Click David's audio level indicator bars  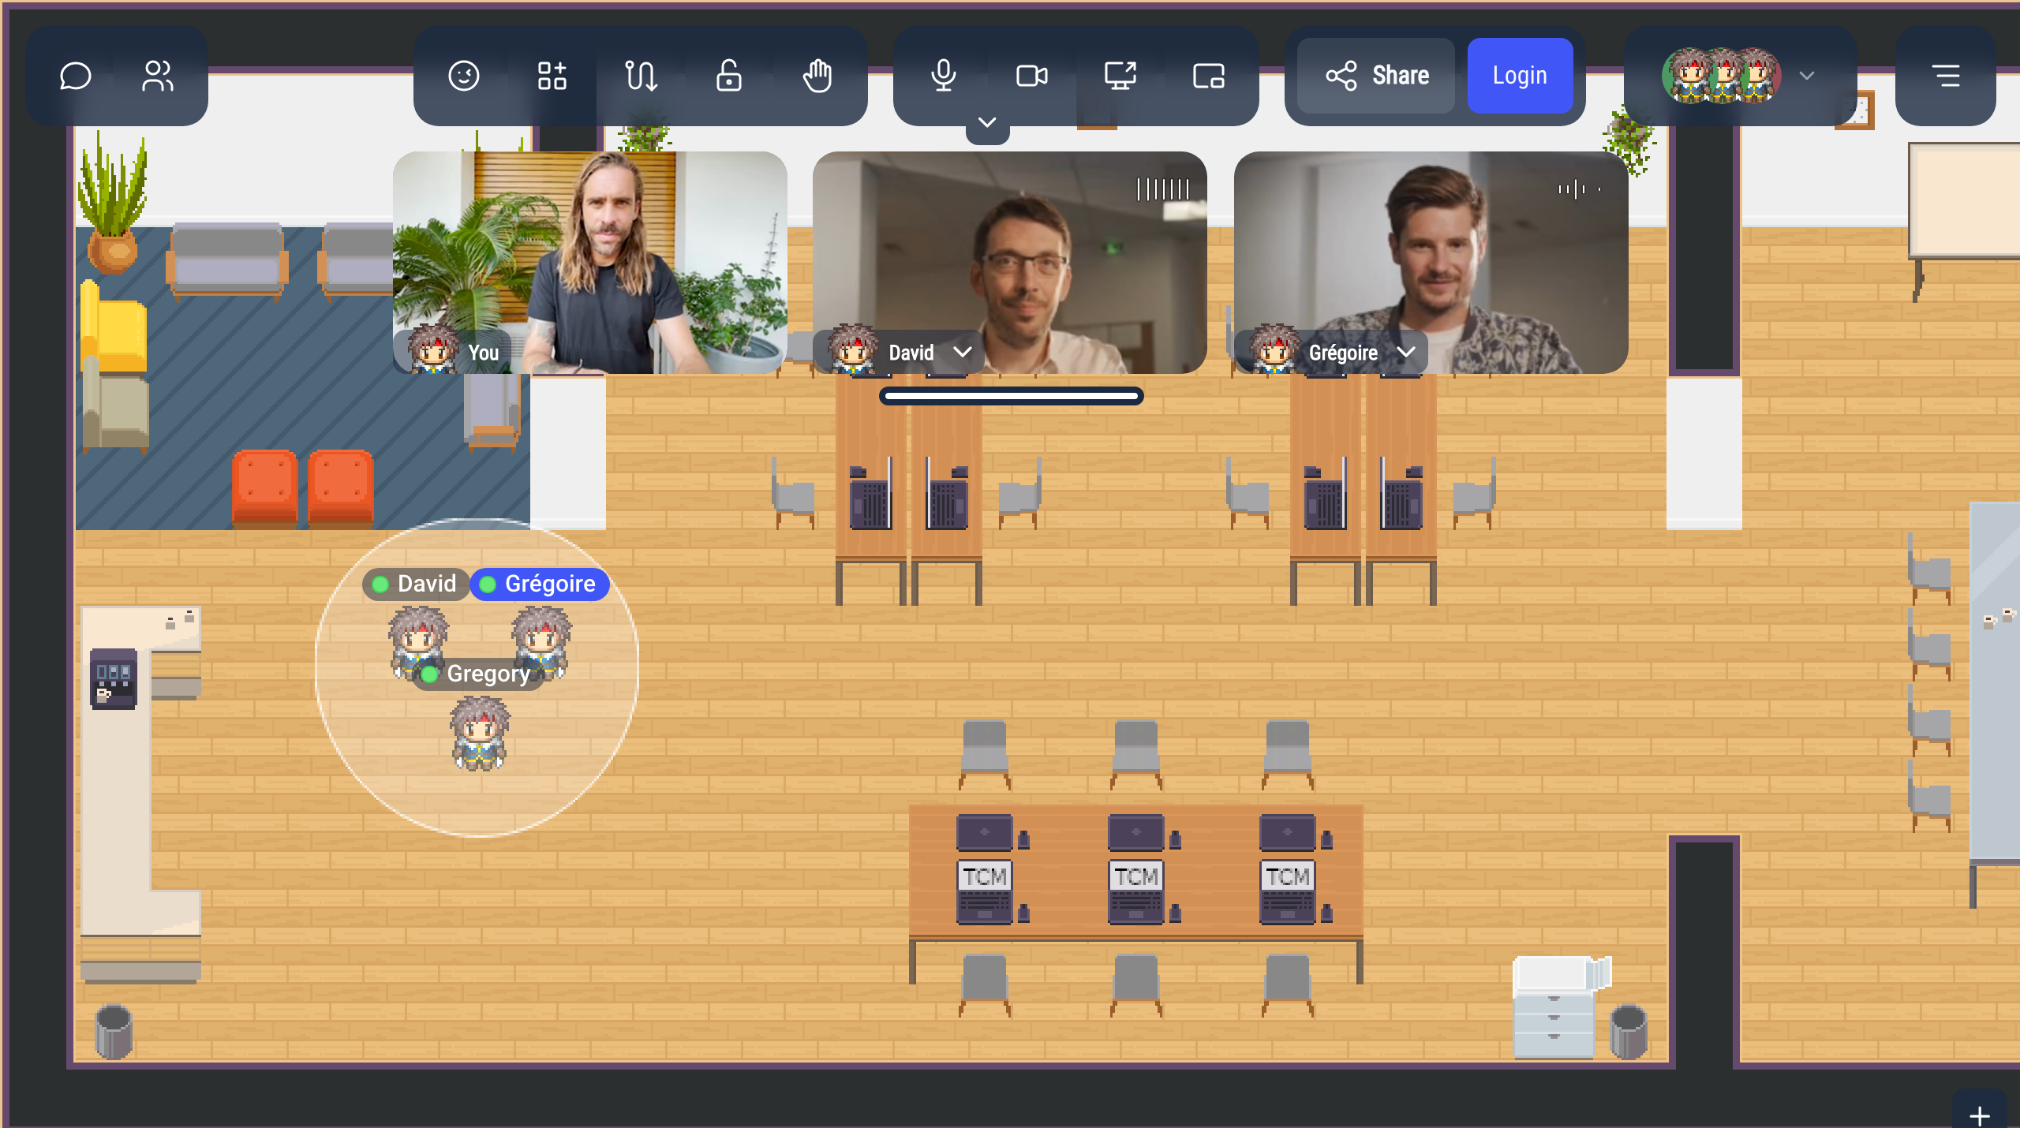coord(1162,189)
